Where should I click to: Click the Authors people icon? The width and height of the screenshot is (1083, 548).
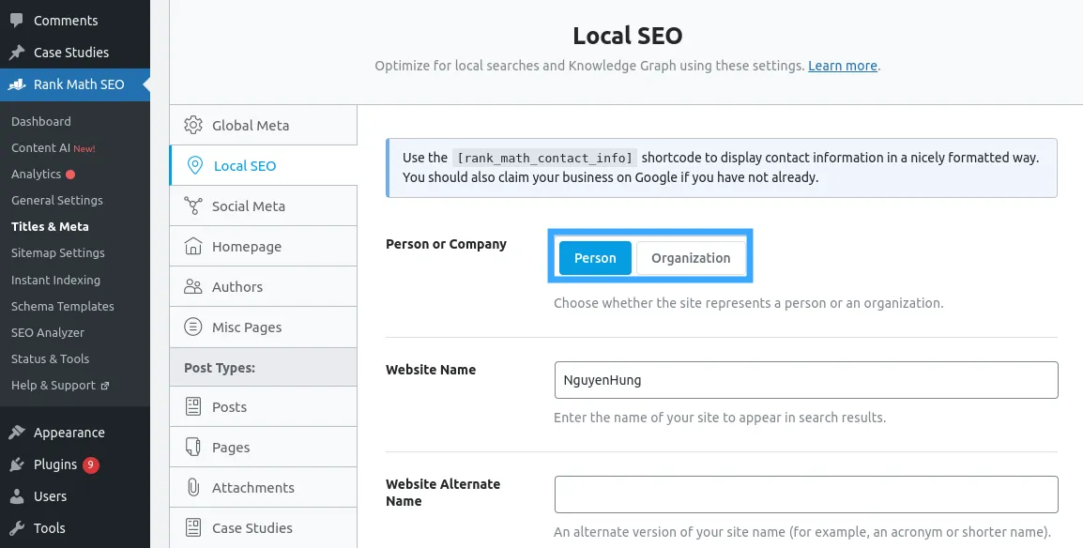tap(193, 286)
